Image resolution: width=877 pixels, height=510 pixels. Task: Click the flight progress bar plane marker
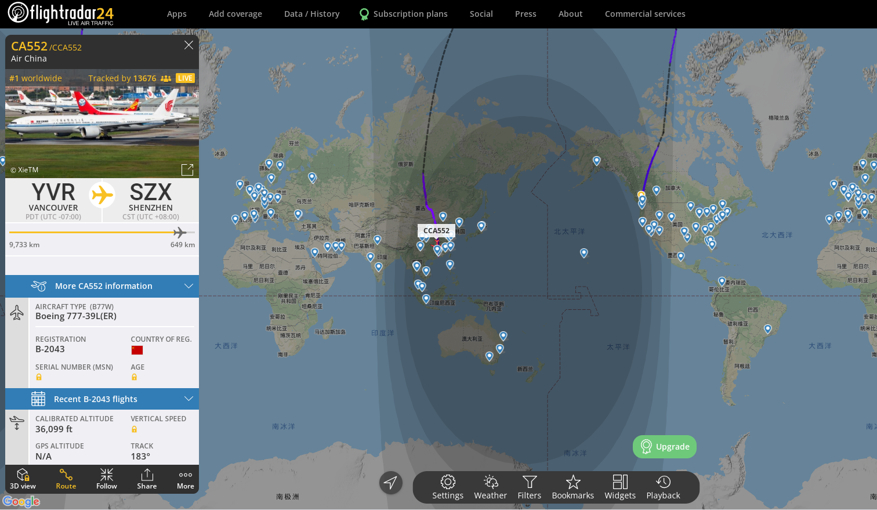coord(180,233)
